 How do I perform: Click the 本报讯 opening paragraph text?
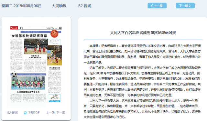point(142,54)
